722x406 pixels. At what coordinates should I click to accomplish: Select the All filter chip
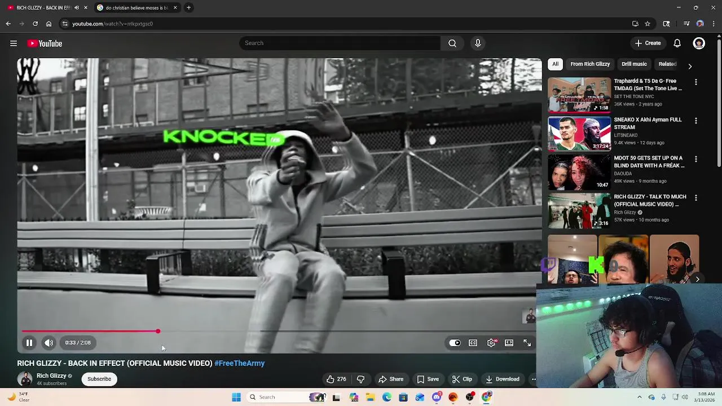555,64
